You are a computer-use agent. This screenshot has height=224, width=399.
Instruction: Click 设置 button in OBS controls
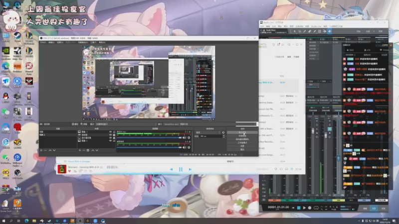[242, 146]
